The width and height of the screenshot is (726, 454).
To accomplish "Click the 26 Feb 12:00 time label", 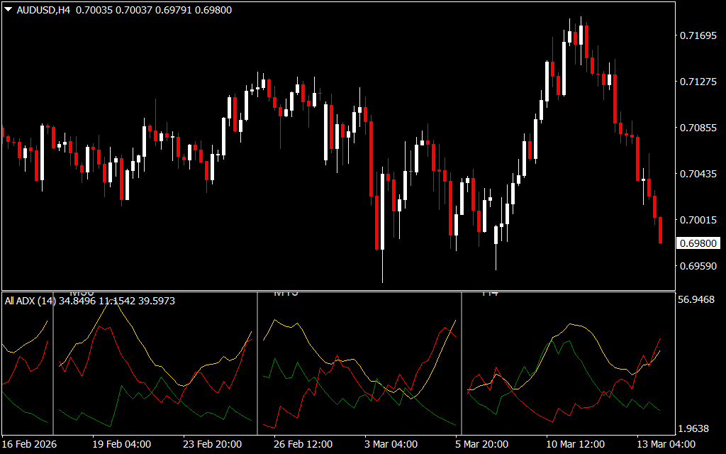I will [303, 444].
